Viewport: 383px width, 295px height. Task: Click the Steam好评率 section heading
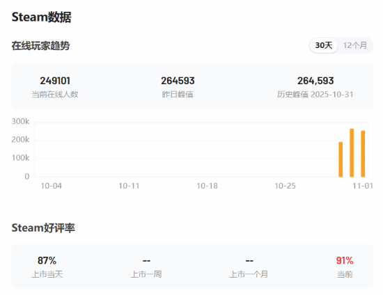(43, 228)
